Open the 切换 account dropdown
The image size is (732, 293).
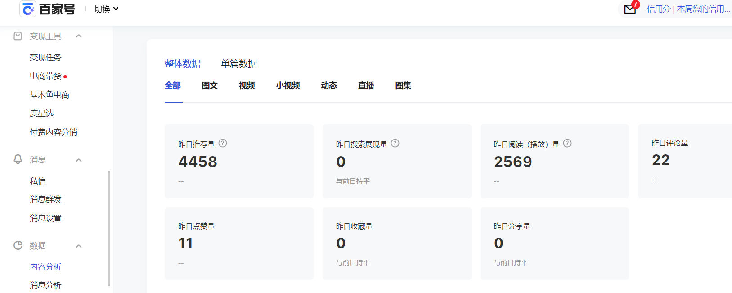(106, 9)
